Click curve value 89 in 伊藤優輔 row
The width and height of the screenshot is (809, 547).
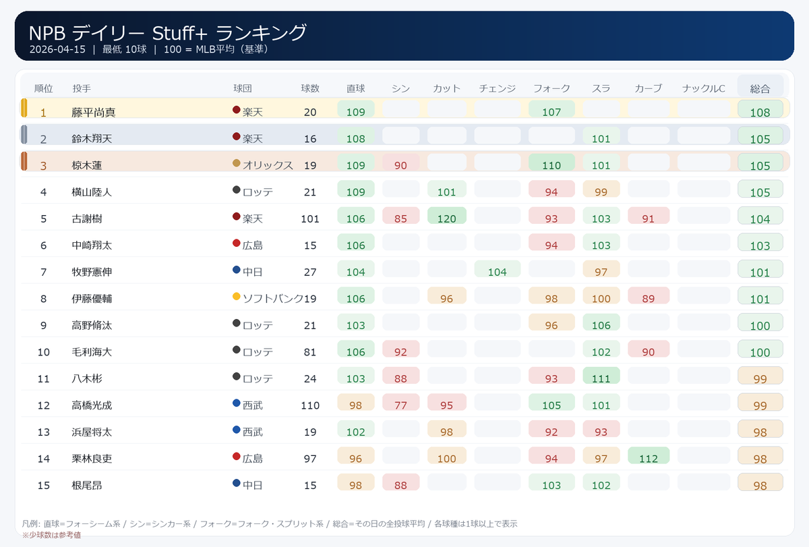pos(649,295)
